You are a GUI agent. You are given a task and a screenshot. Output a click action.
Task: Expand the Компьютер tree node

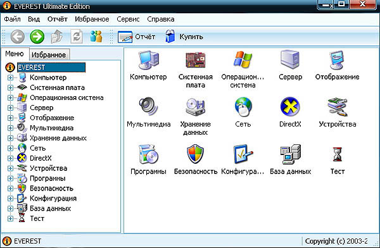(10, 77)
